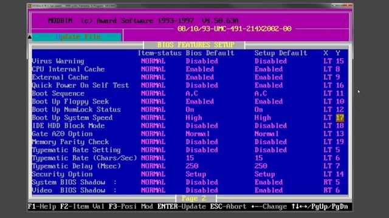The image size is (389, 218).
Task: Select the Typematic Delay (Msec) label
Action: tap(77, 166)
